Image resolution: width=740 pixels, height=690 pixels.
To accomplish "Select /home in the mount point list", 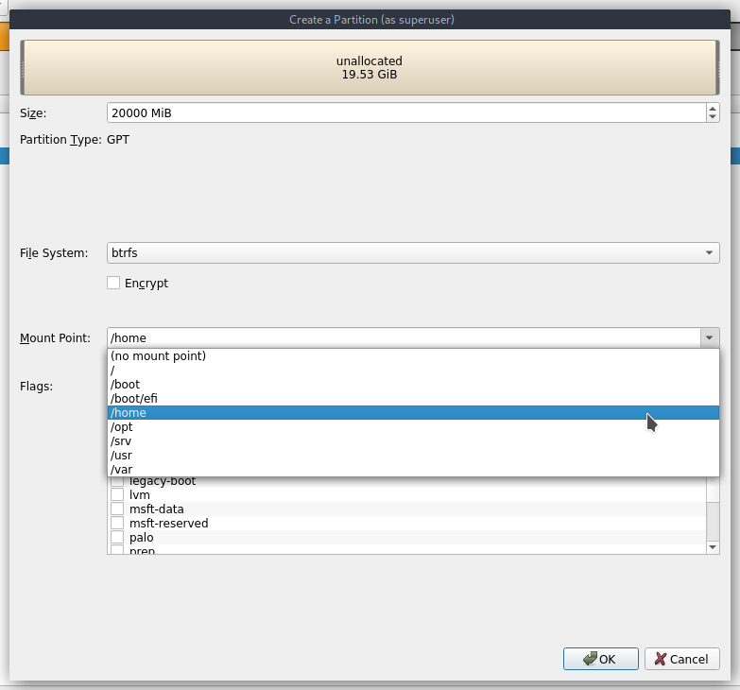I will [x=129, y=413].
